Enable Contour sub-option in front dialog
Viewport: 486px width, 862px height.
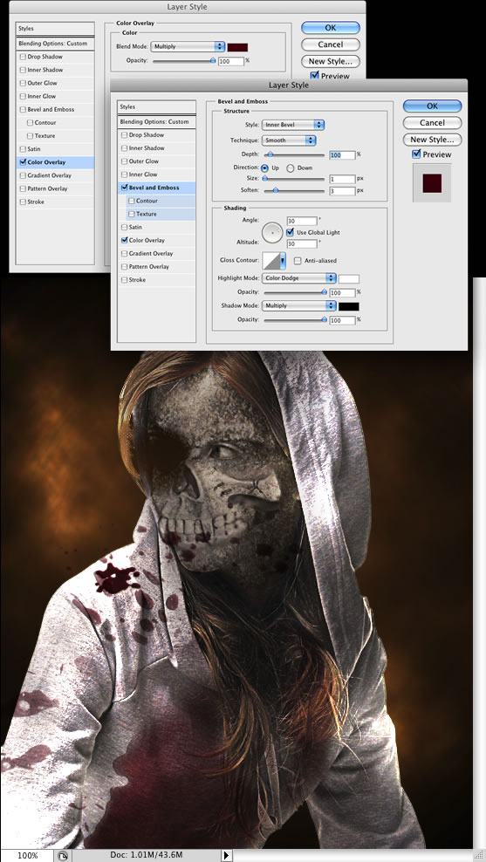pyautogui.click(x=132, y=201)
